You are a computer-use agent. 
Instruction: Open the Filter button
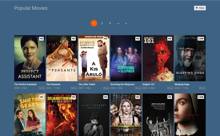[200, 8]
